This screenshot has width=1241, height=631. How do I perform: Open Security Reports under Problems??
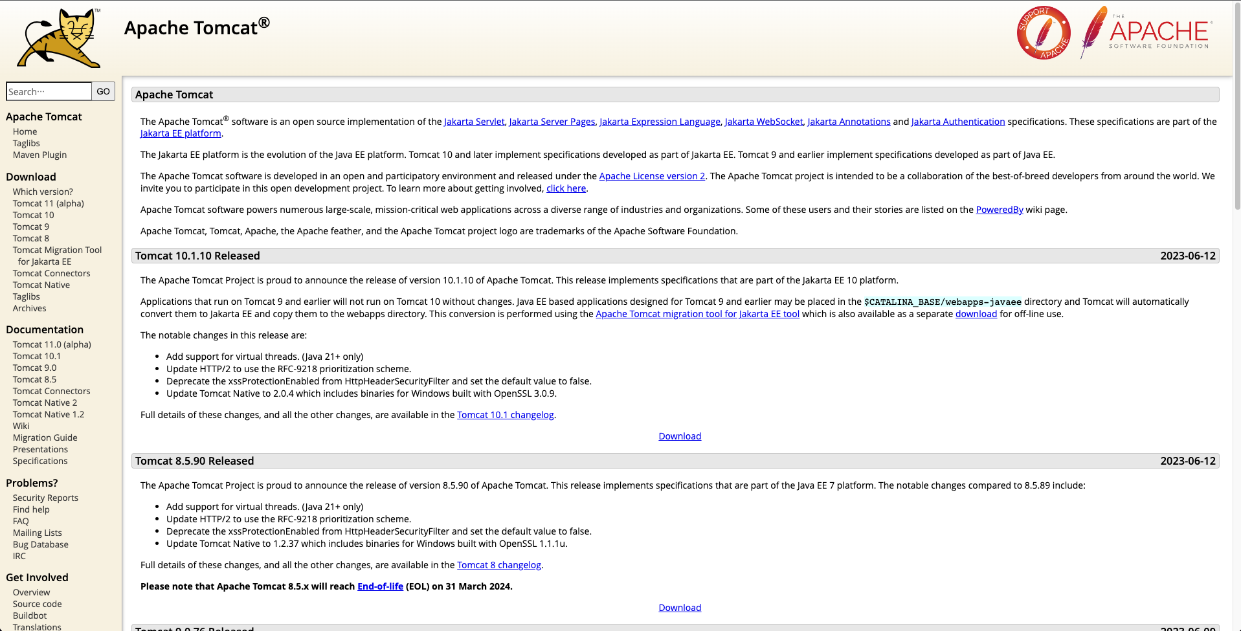click(x=45, y=498)
